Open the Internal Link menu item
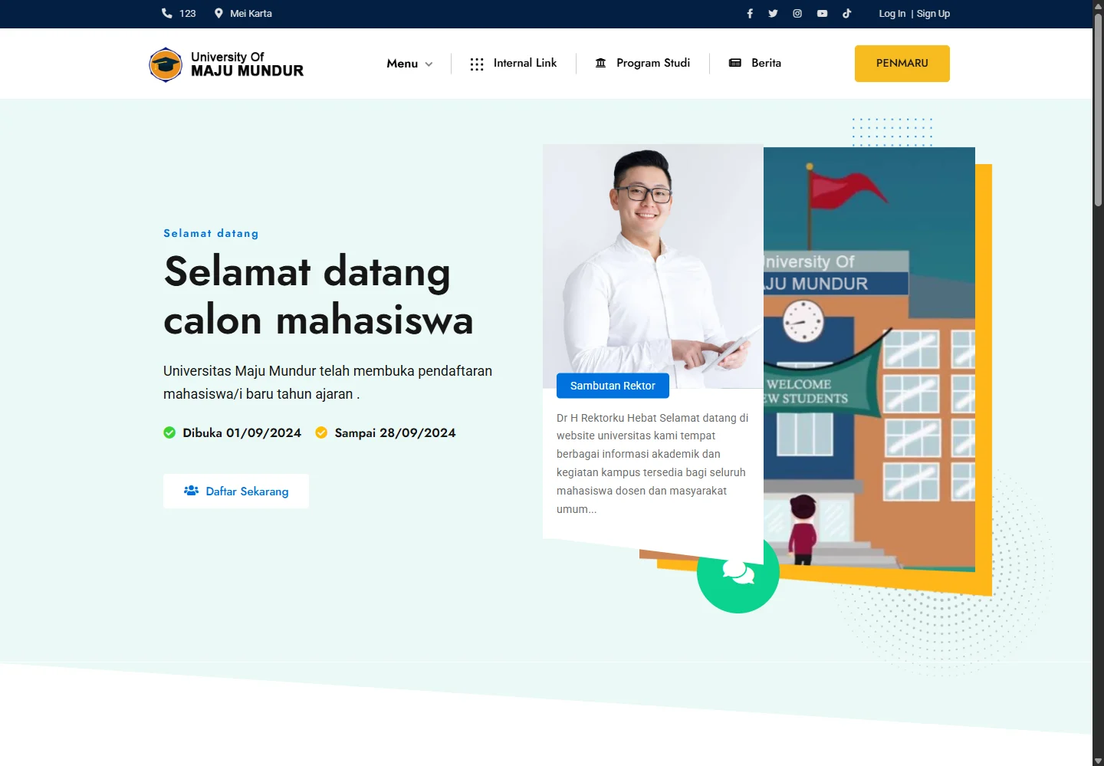The height and width of the screenshot is (766, 1104). pyautogui.click(x=514, y=63)
